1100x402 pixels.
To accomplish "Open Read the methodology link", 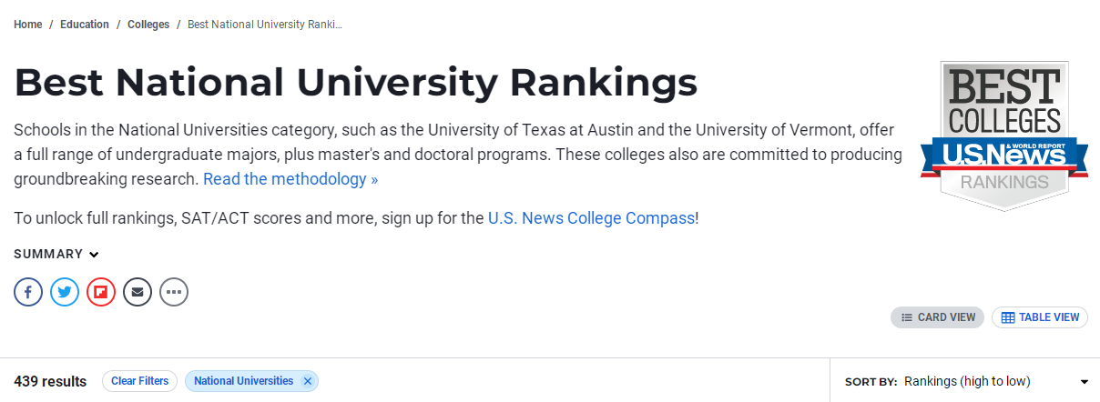I will [290, 179].
